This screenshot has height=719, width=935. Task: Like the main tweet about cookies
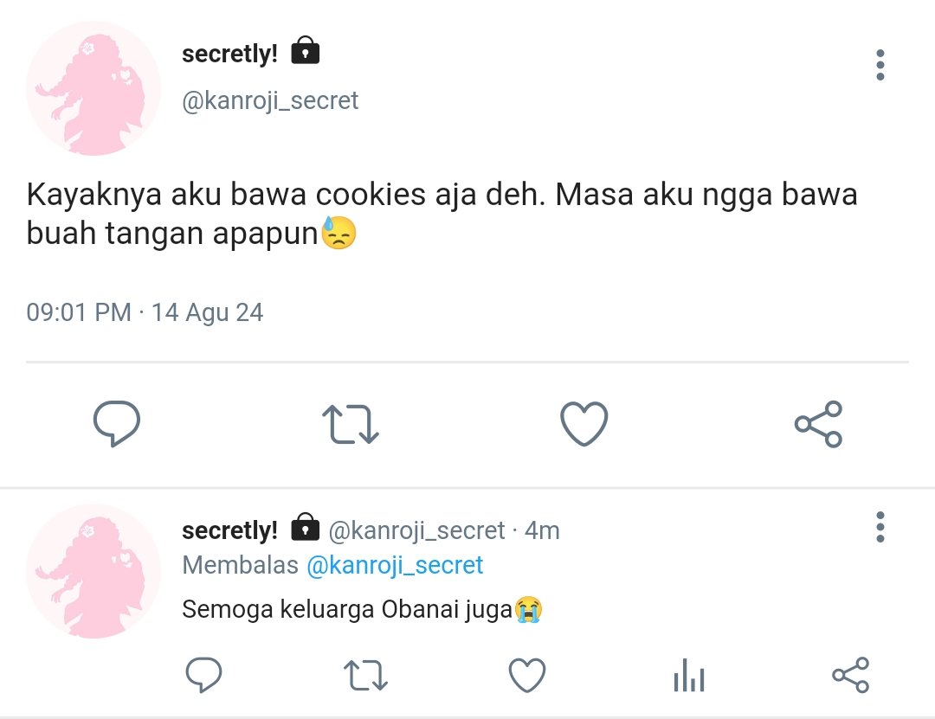point(584,424)
